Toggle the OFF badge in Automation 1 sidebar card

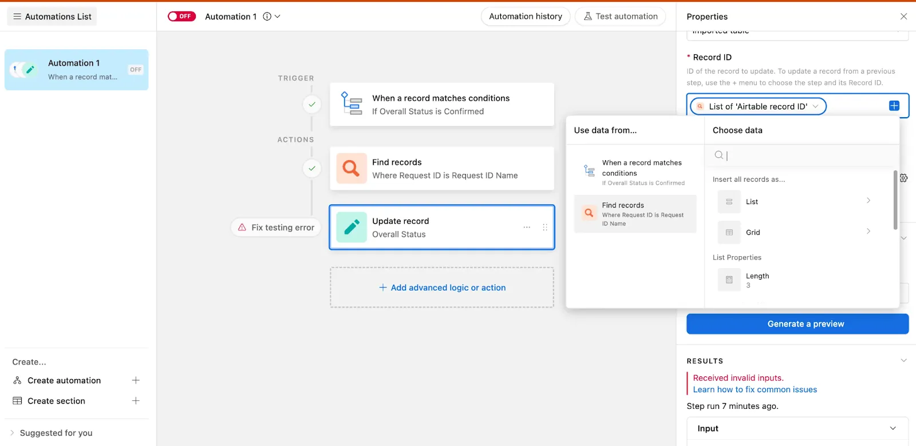[x=136, y=70]
